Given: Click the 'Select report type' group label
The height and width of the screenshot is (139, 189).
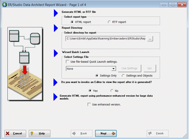Looking at the screenshot, I should coord(75,17).
